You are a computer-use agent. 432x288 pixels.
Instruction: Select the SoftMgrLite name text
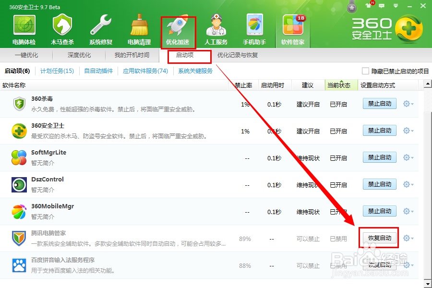(x=49, y=153)
